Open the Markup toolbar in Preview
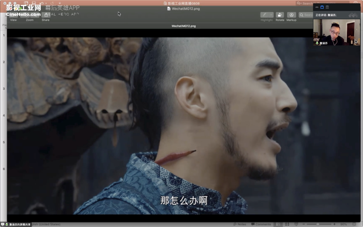Image resolution: width=363 pixels, height=227 pixels. point(291,15)
